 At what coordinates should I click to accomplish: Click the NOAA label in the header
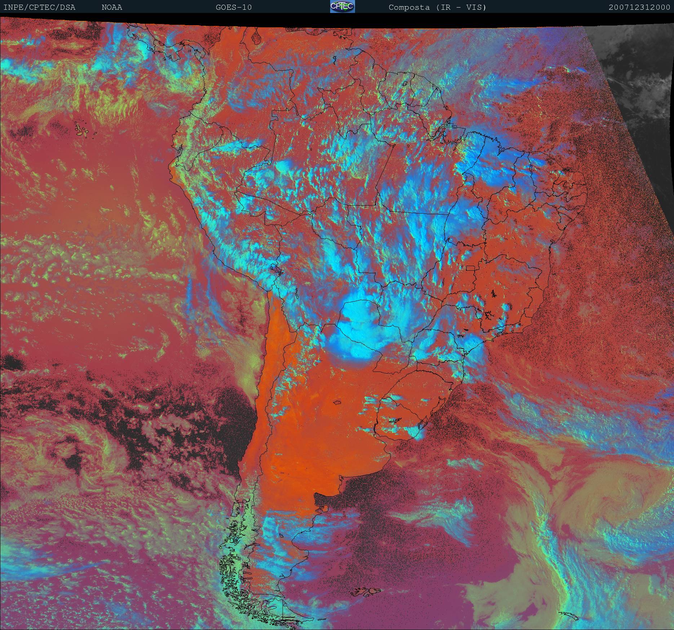[112, 7]
